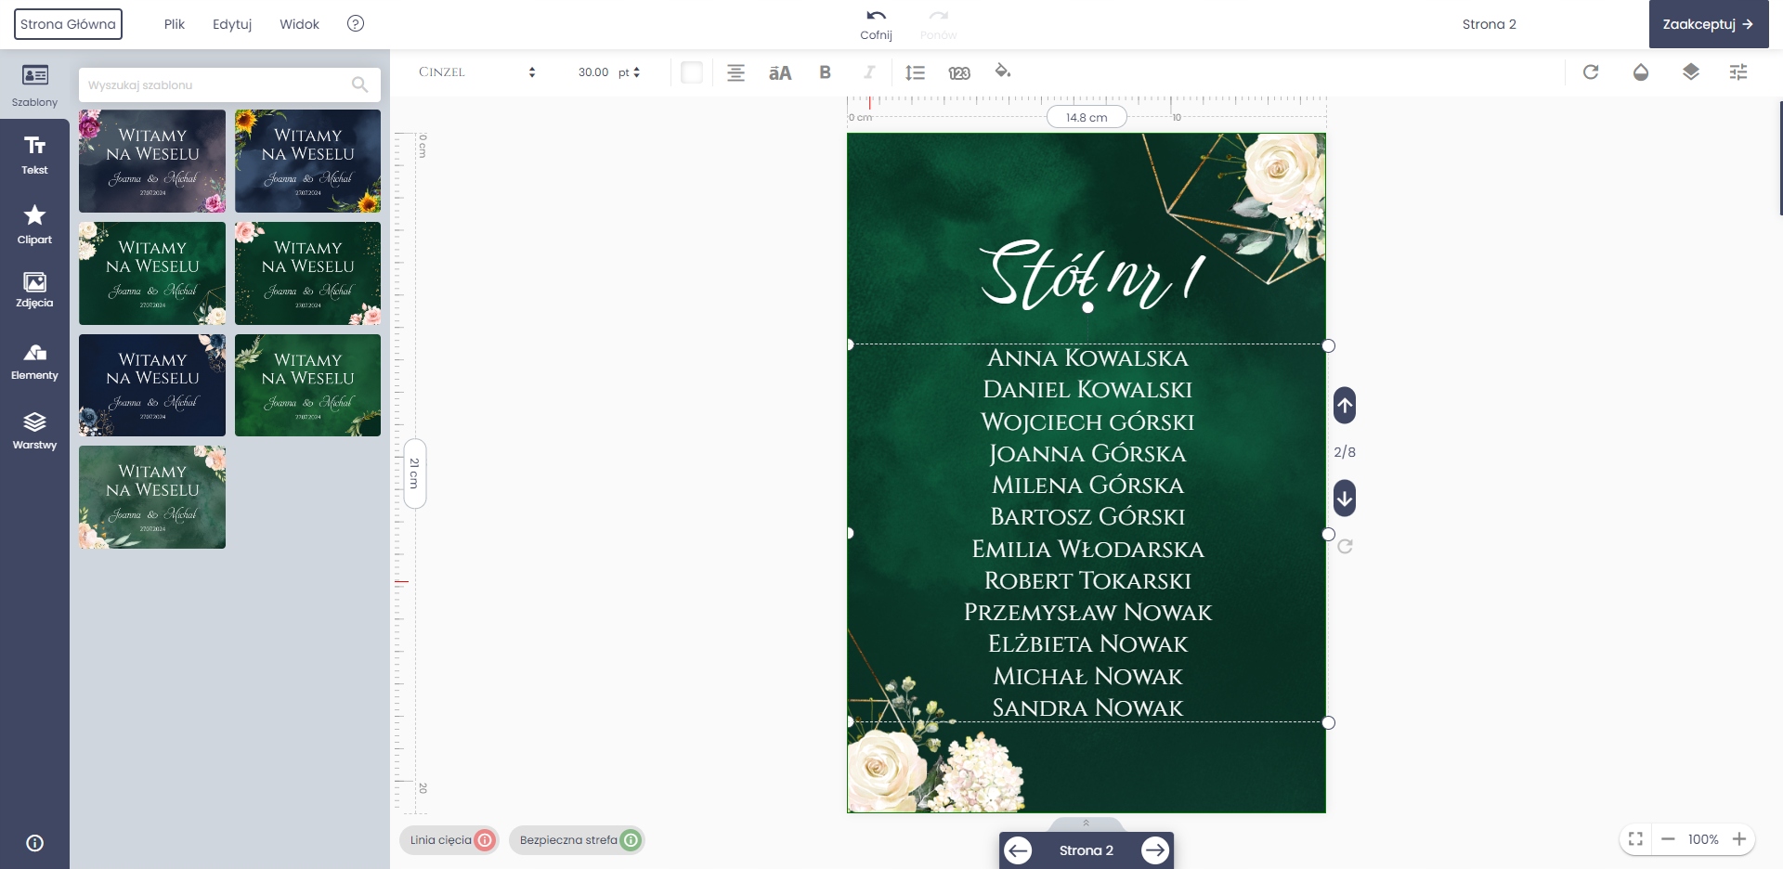Click the Strona Główna button

68,24
